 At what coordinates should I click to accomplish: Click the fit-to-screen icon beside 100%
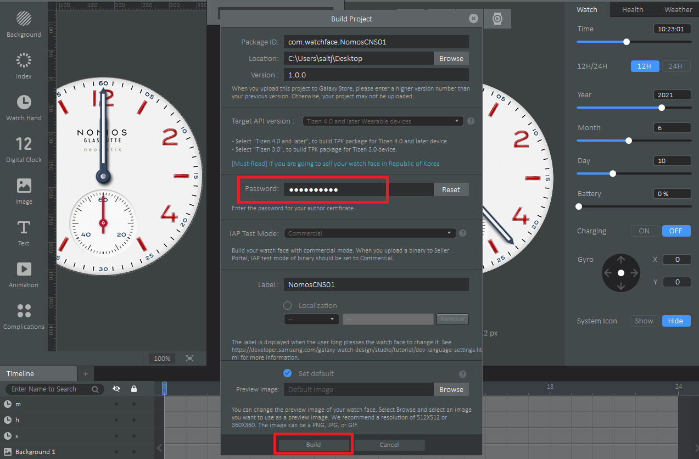(x=189, y=358)
